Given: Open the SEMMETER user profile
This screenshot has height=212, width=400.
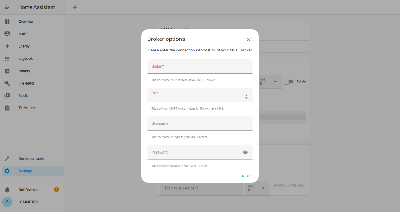Looking at the screenshot, I should click(33, 202).
